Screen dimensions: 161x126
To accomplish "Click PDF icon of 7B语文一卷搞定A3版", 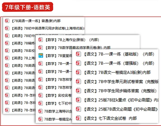I will coord(79,72).
